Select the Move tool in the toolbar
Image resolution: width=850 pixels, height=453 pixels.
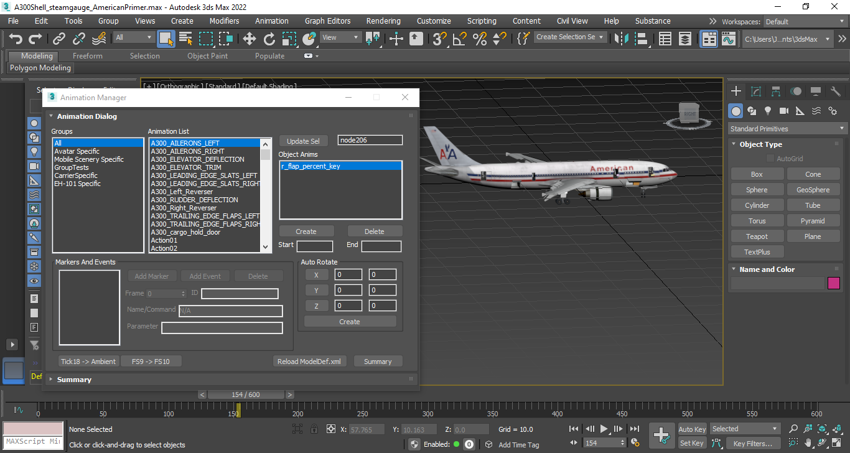coord(249,39)
